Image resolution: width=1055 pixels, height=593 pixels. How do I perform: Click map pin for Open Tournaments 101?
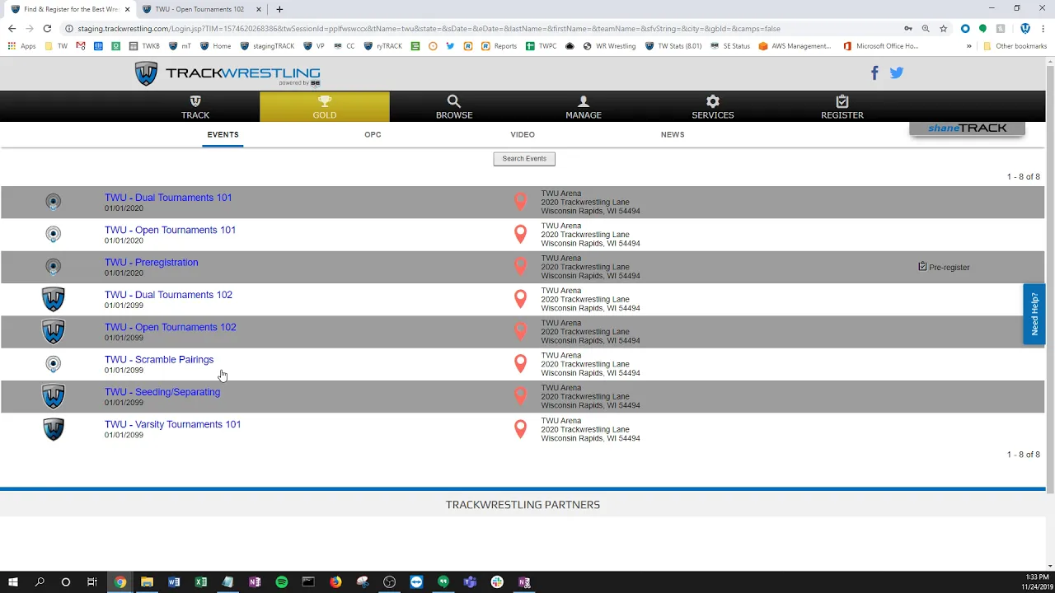pos(520,234)
